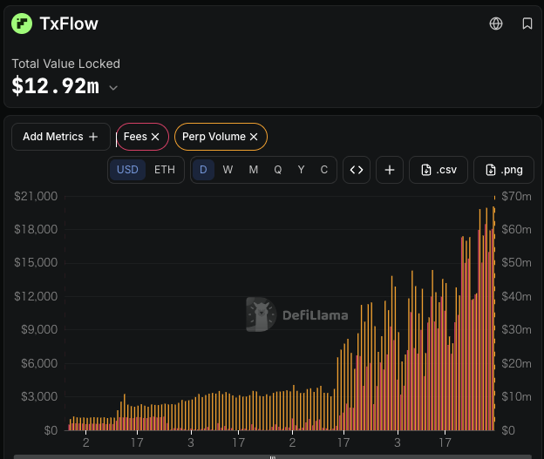Screen dimensions: 544x459
Task: Remove the Fees metric chip
Action: coord(155,137)
